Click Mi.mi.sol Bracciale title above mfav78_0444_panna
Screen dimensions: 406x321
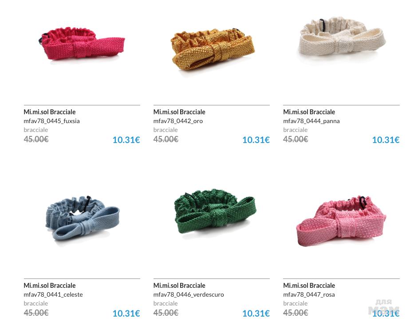[x=309, y=112]
